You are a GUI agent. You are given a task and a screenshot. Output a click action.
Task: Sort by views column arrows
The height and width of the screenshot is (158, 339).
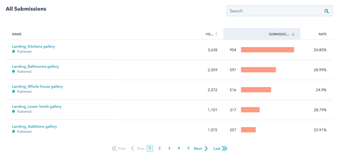pos(216,34)
